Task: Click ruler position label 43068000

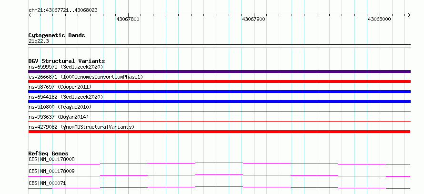Action: coord(379,20)
